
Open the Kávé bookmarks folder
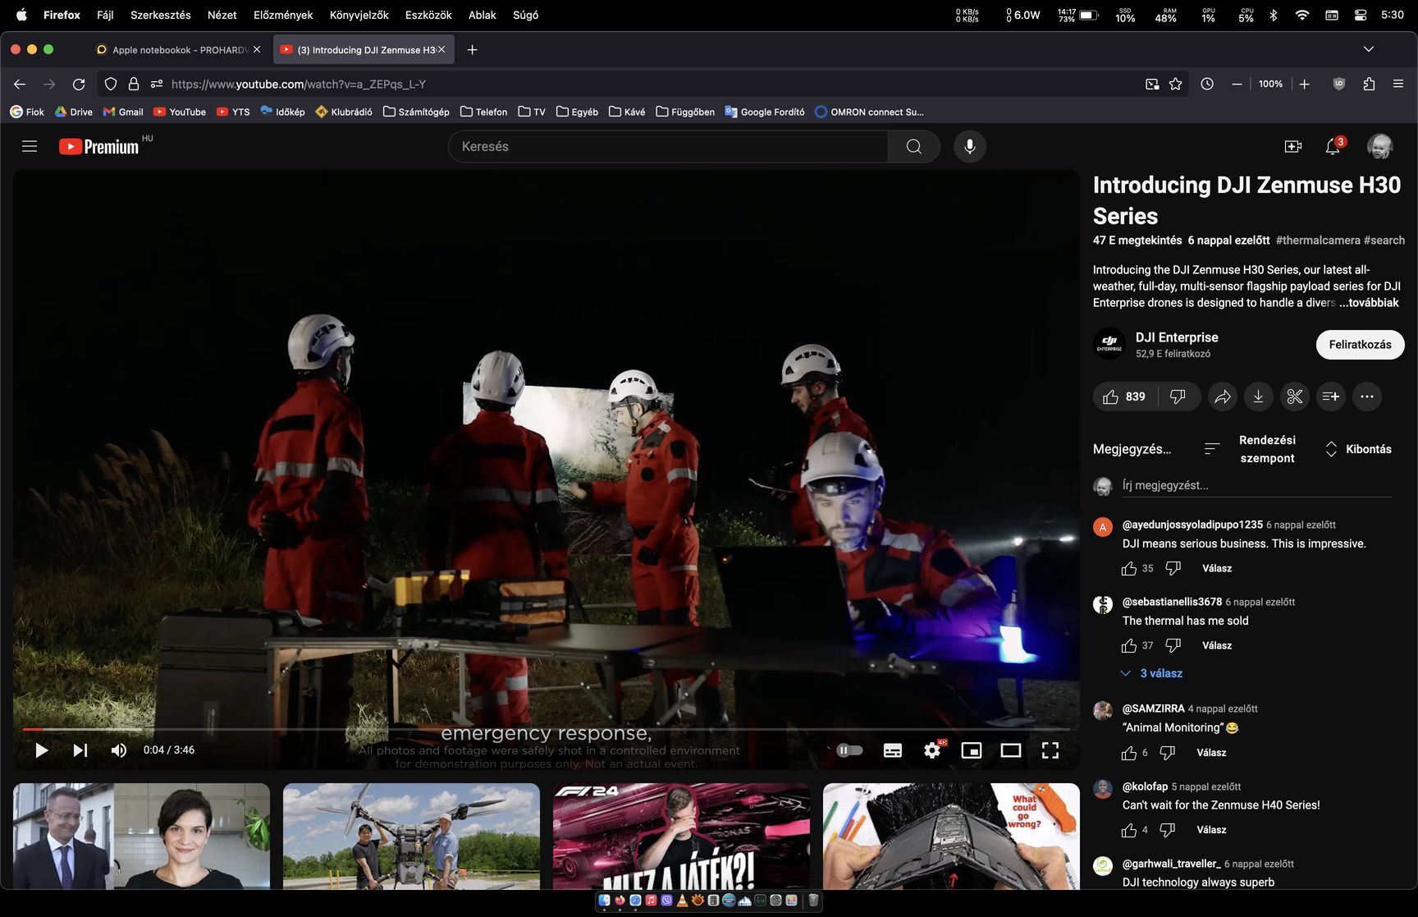click(627, 112)
